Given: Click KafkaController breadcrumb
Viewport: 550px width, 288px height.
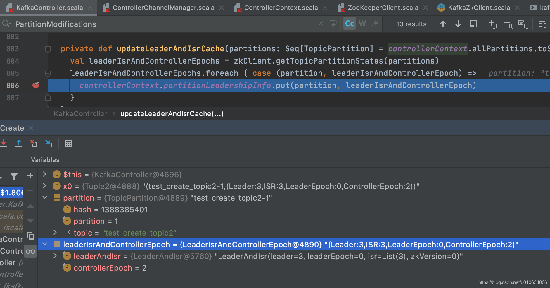Looking at the screenshot, I should 80,114.
